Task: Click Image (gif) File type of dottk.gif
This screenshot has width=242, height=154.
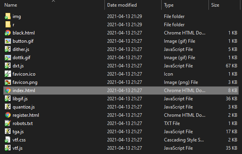Action: (179, 58)
